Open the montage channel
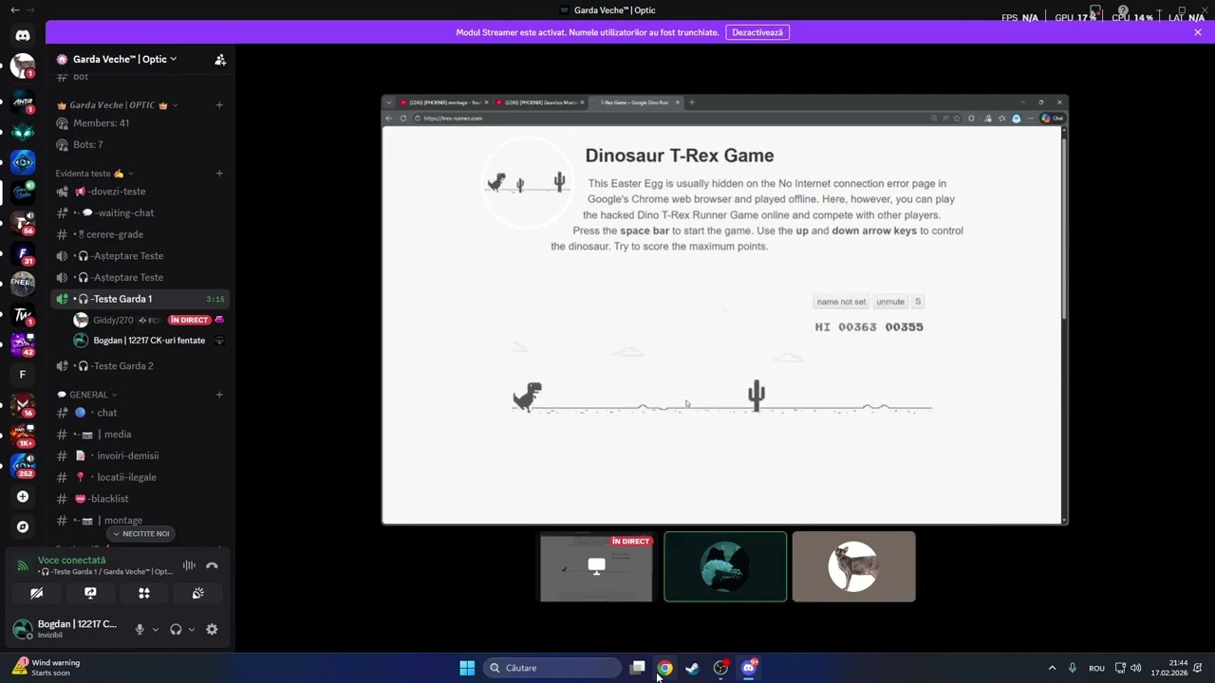1215x683 pixels. point(140,521)
